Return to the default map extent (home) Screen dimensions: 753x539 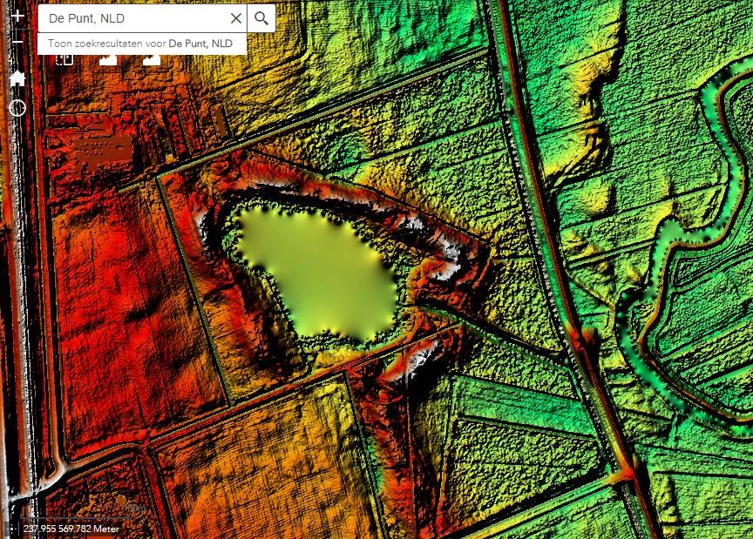click(17, 77)
